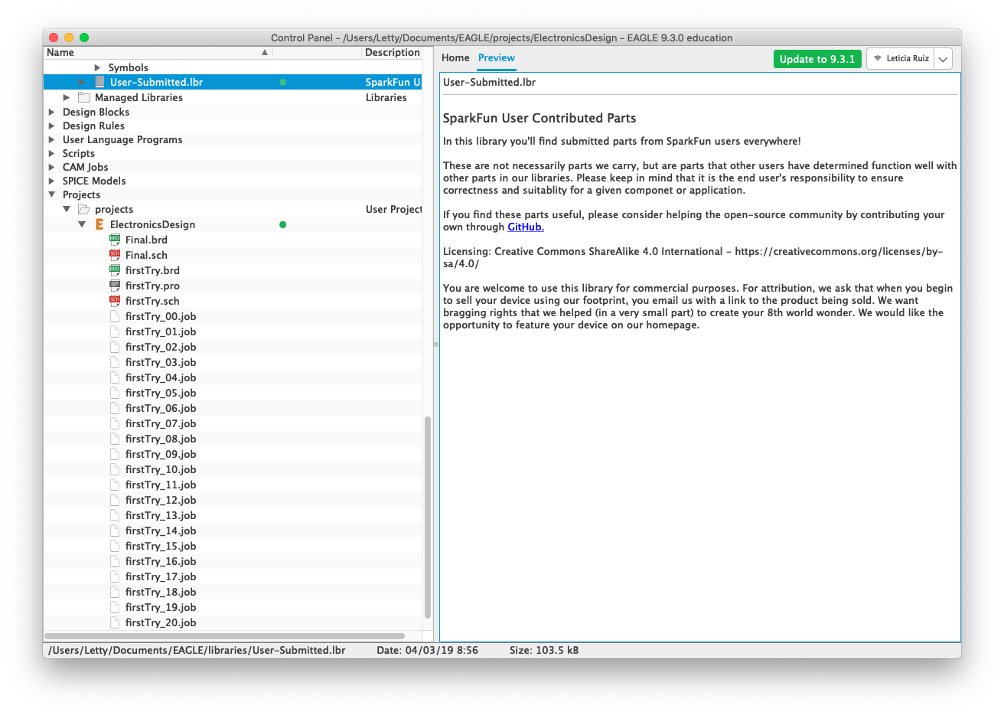This screenshot has height=715, width=1004.
Task: Click the User-Submitted.lbr library icon
Action: pos(99,82)
